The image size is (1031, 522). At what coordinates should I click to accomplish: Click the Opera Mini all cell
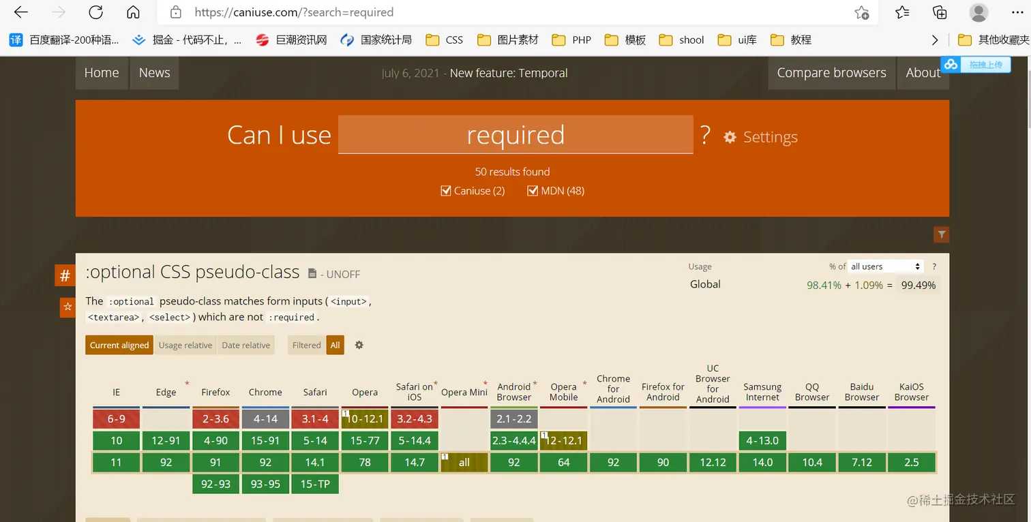coord(464,463)
